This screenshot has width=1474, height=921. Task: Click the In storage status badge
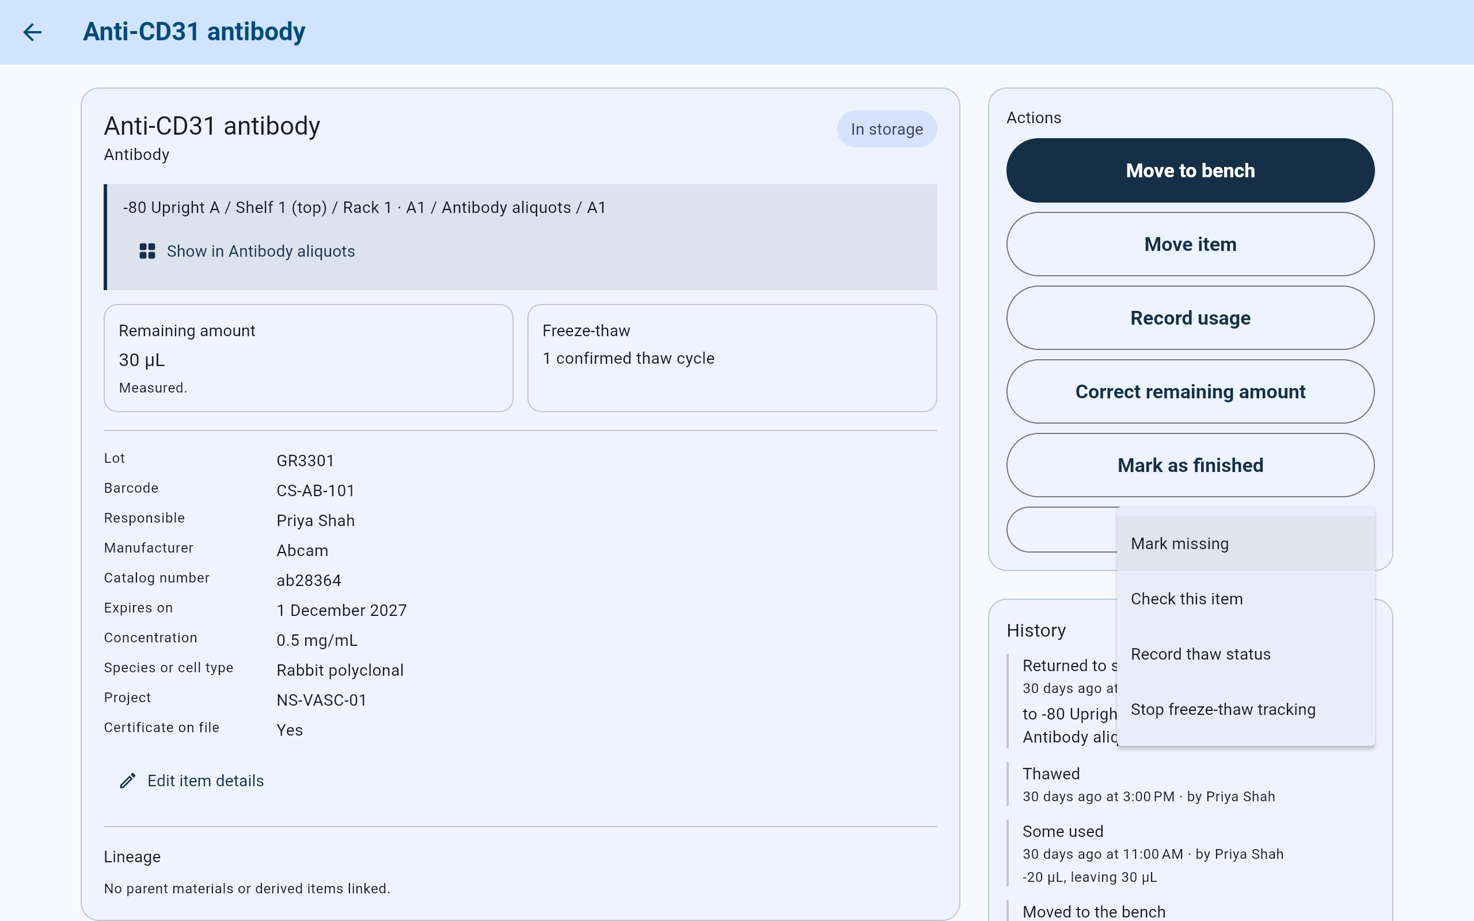(x=887, y=129)
